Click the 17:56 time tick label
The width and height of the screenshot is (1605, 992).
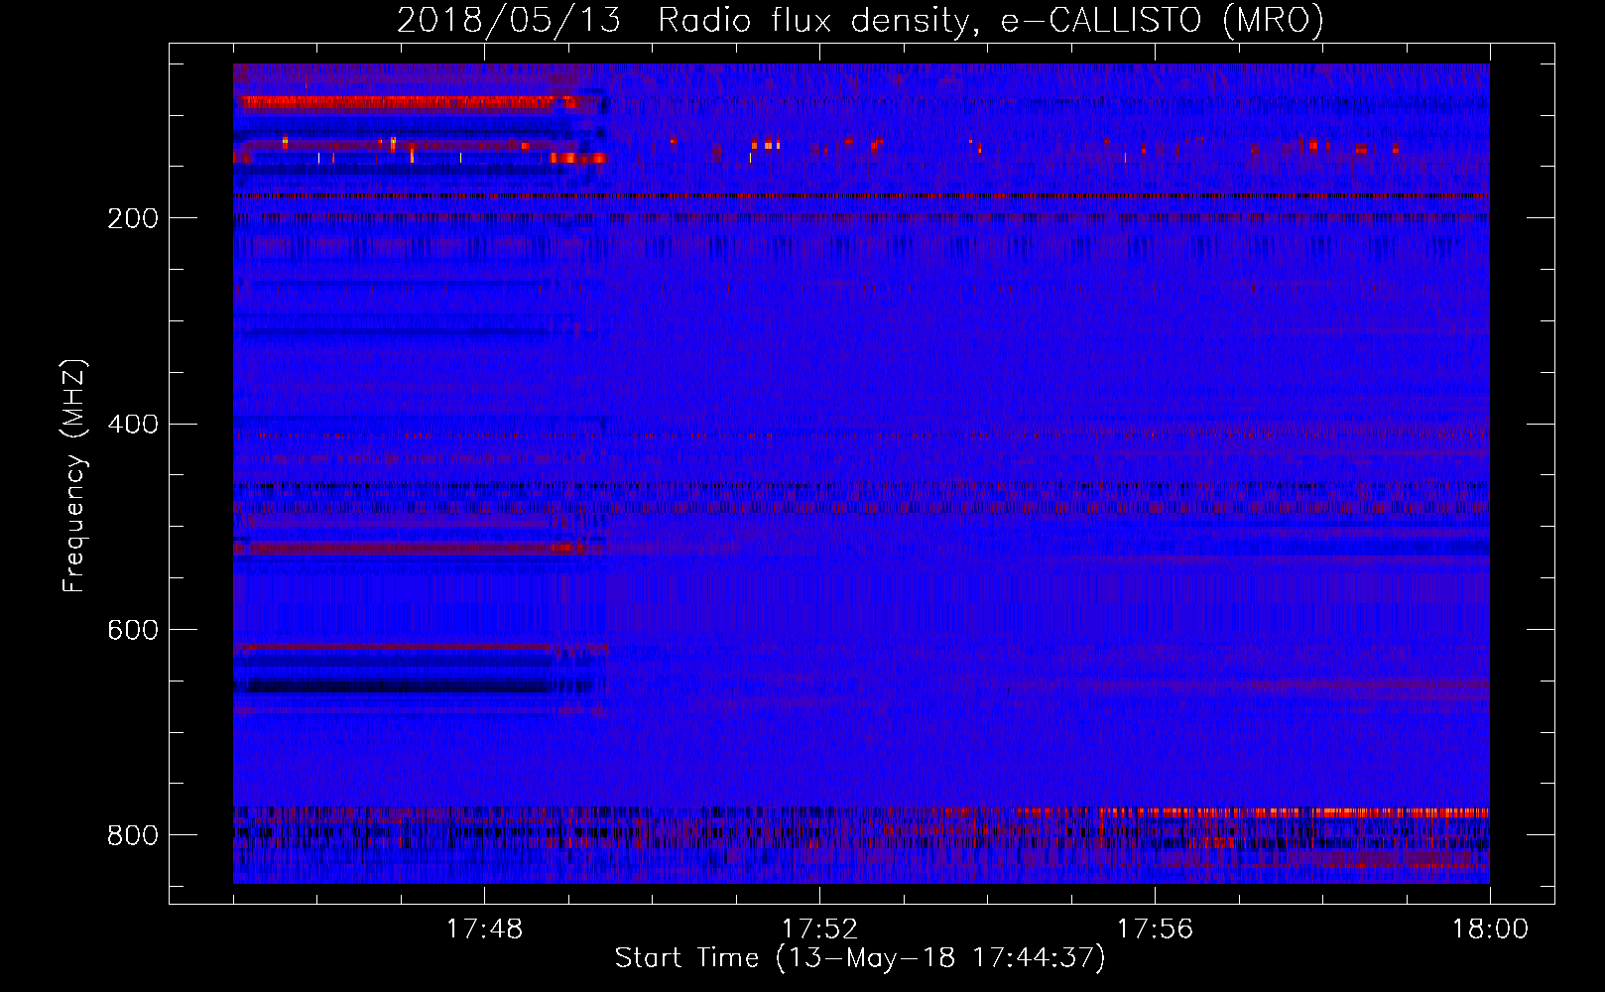[1155, 930]
